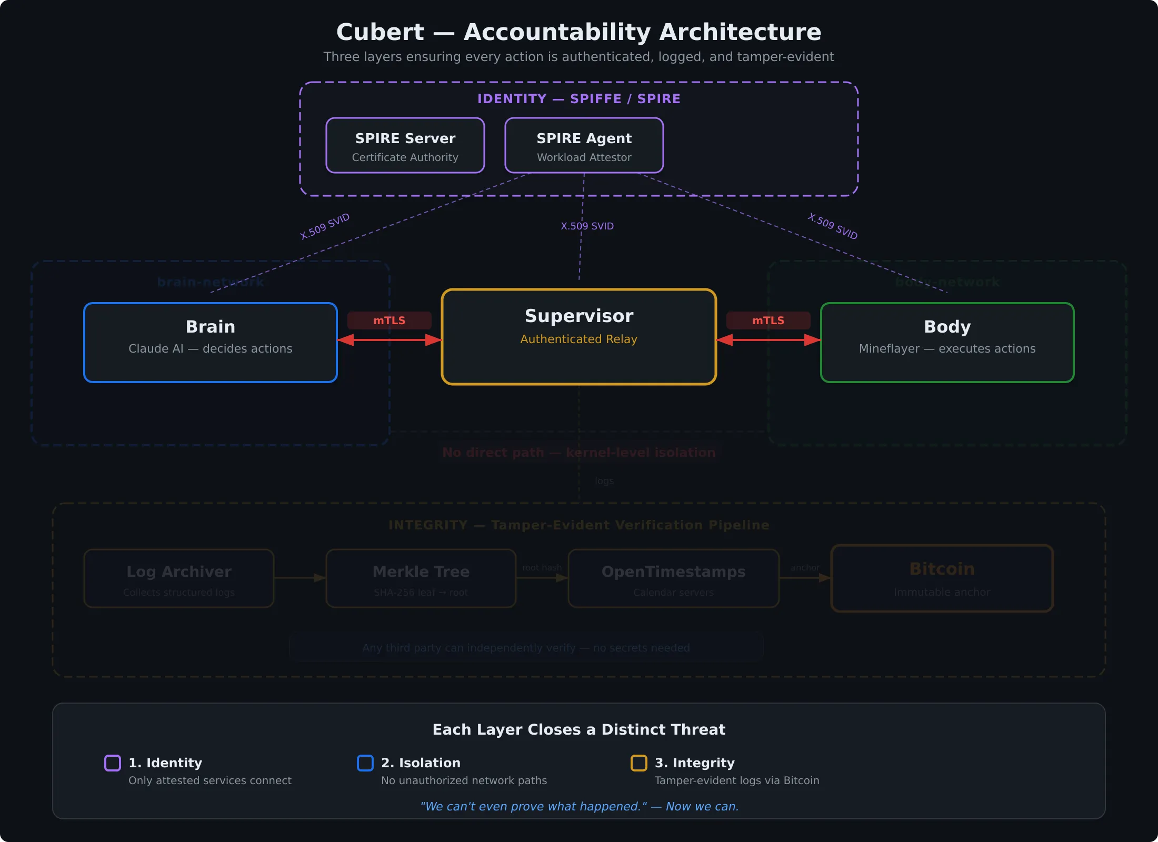This screenshot has height=842, width=1158.
Task: Toggle the 3. Integrity legend checkbox
Action: 639,764
